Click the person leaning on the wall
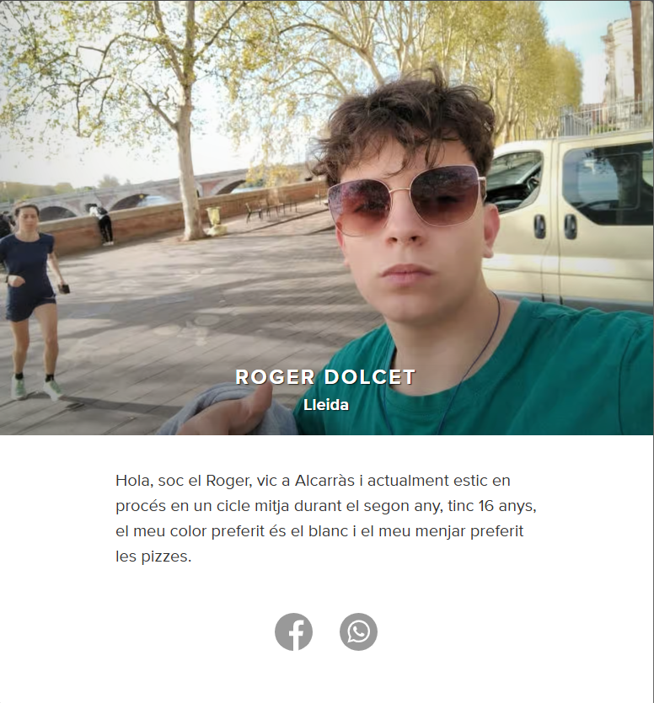Image resolution: width=654 pixels, height=703 pixels. (x=102, y=224)
